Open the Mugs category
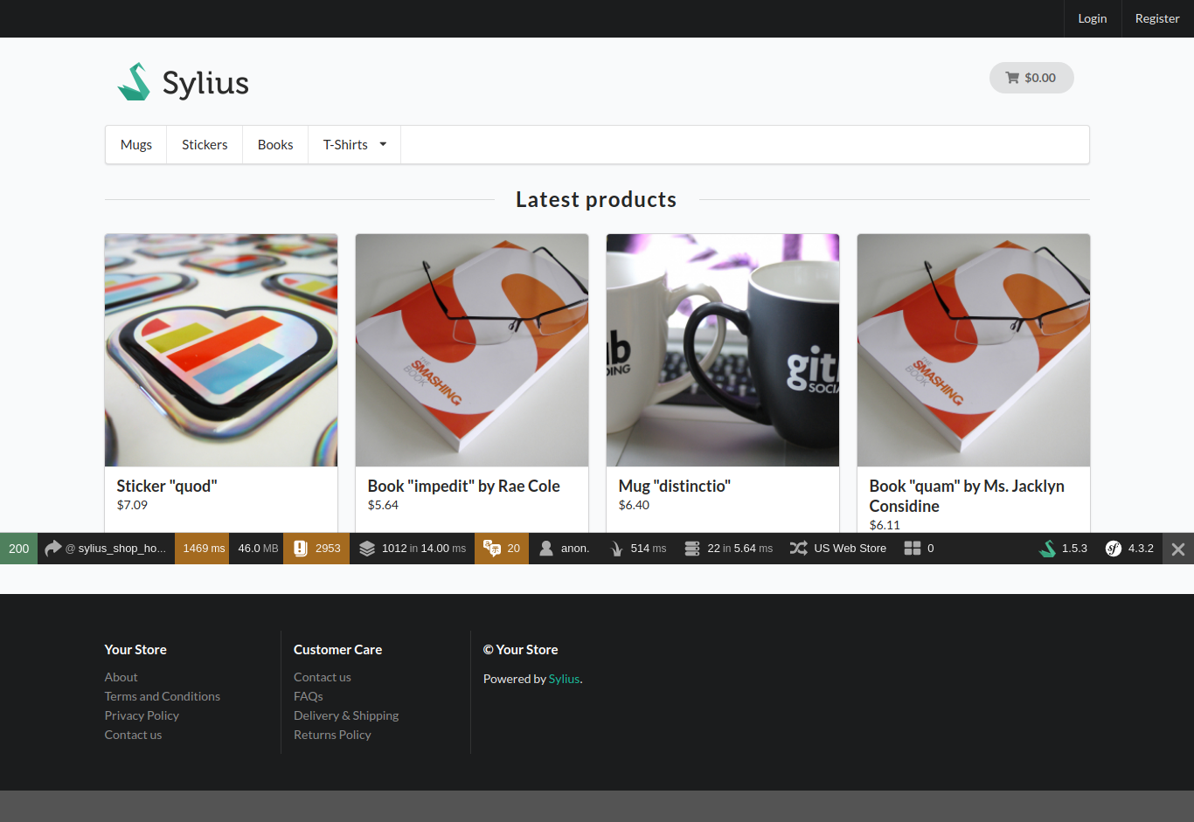 pos(136,145)
